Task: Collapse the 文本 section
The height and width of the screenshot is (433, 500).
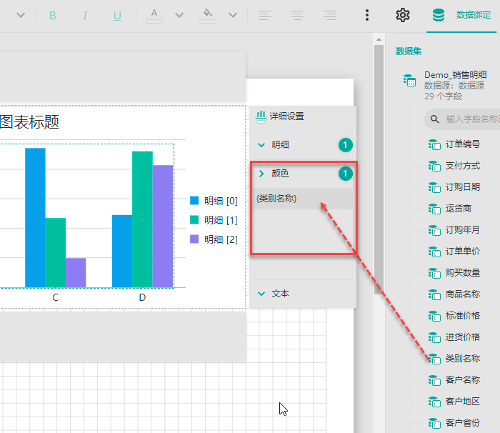Action: [x=261, y=294]
